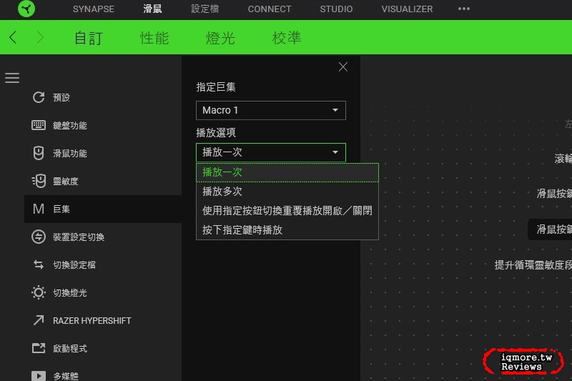The image size is (572, 381).
Task: Select the 多媒體 label
Action: (66, 376)
